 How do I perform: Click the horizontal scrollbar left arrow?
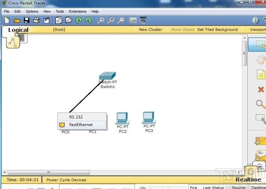[x=4, y=173]
